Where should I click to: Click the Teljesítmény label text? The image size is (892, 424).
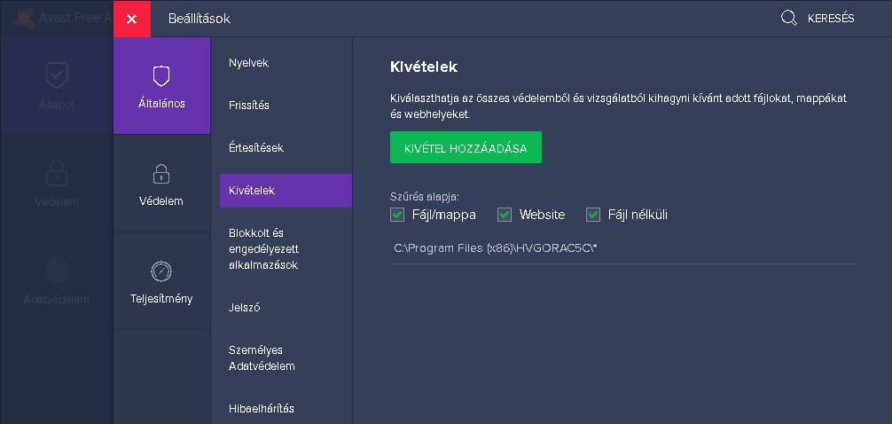(x=161, y=299)
